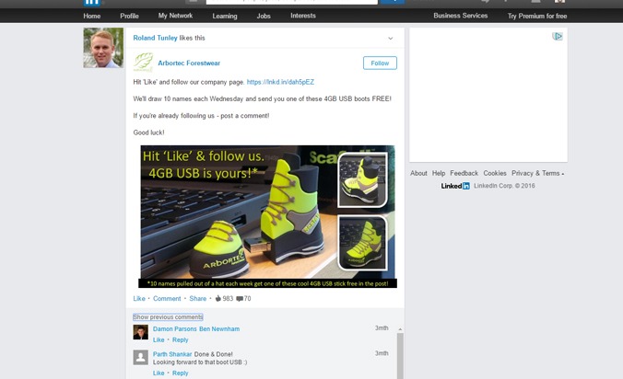623x379 pixels.
Task: Open the Cookies footer link
Action: pos(495,173)
